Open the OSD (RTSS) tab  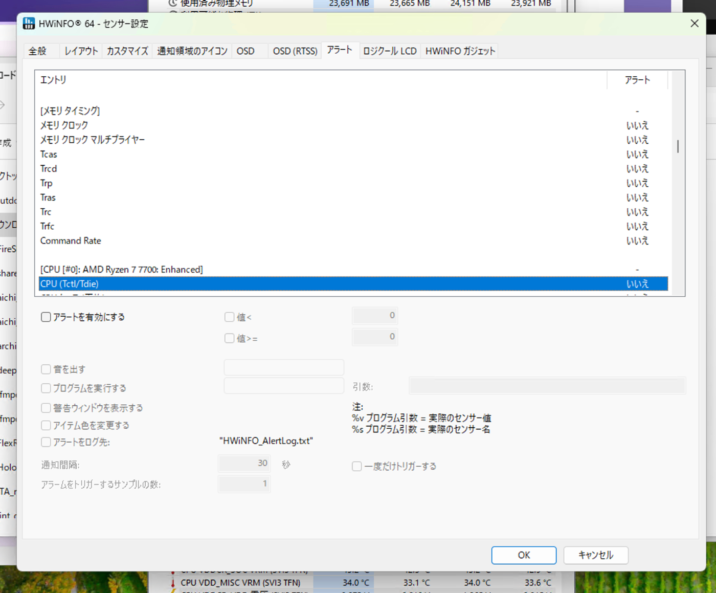coord(295,51)
